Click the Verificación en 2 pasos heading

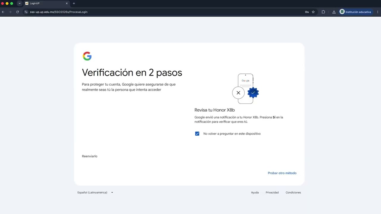132,73
